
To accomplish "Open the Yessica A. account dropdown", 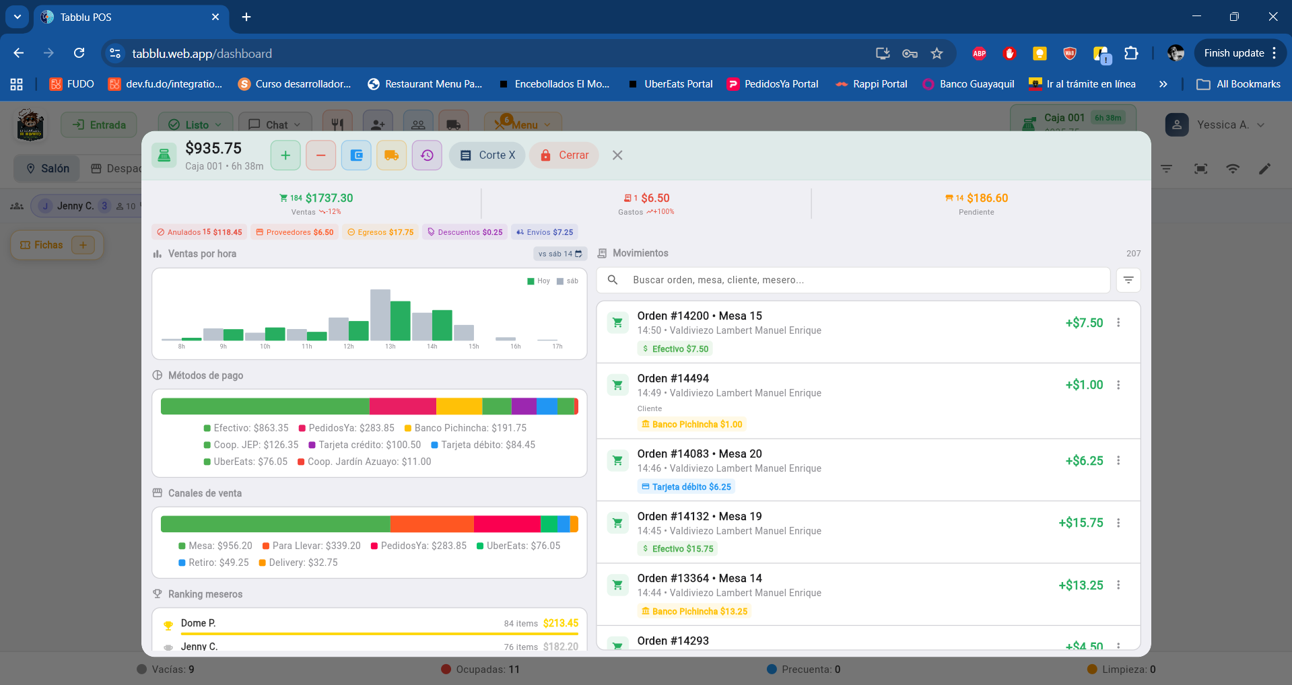I will click(x=1225, y=124).
